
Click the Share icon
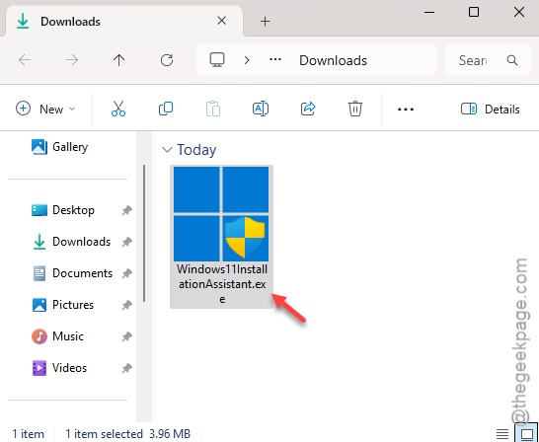click(x=308, y=109)
